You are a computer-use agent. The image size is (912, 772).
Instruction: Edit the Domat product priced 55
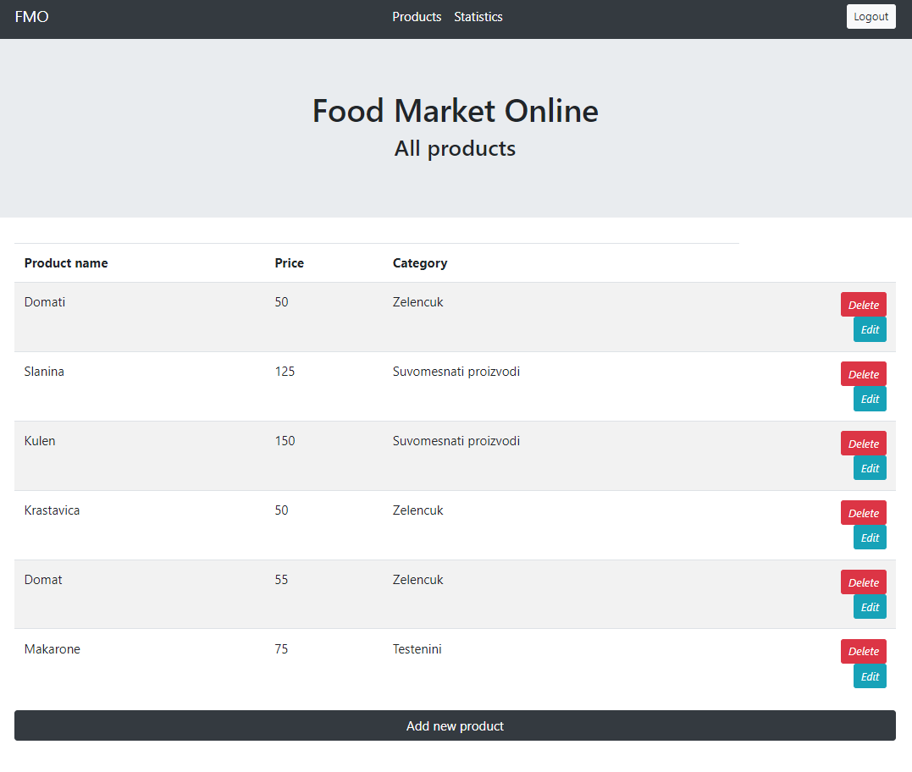(x=870, y=607)
